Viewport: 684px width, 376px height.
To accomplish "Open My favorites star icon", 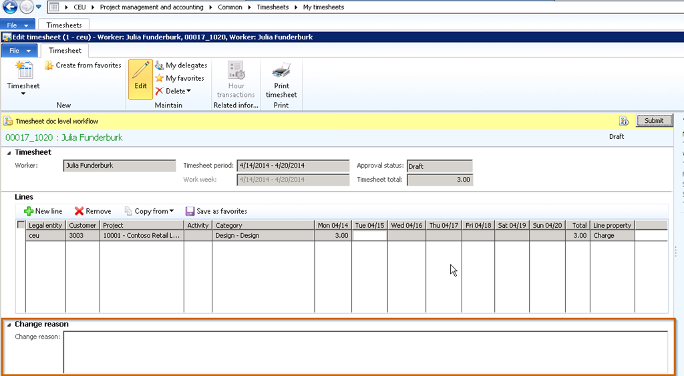I will [159, 78].
